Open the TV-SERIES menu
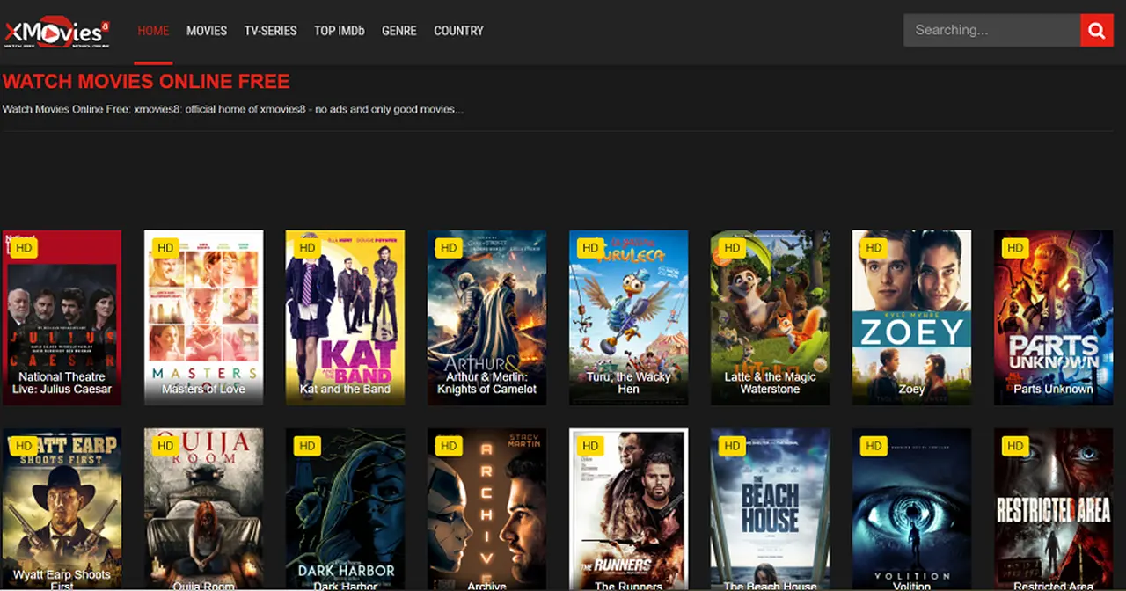The image size is (1126, 591). pyautogui.click(x=270, y=31)
